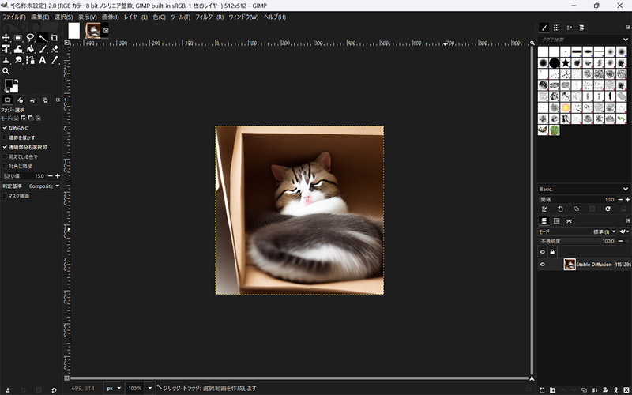The image size is (632, 395).
Task: Click the しきい値 threshold slider
Action: click(x=24, y=176)
